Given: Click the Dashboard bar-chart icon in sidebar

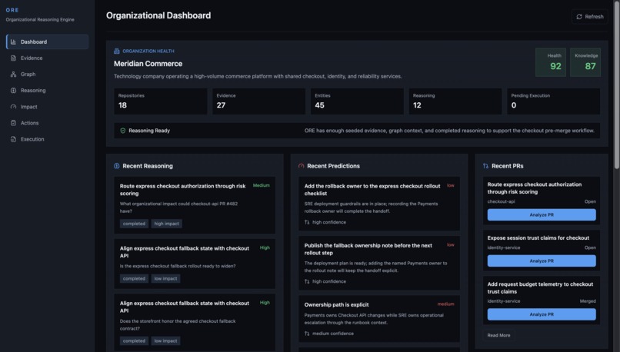Looking at the screenshot, I should point(13,42).
